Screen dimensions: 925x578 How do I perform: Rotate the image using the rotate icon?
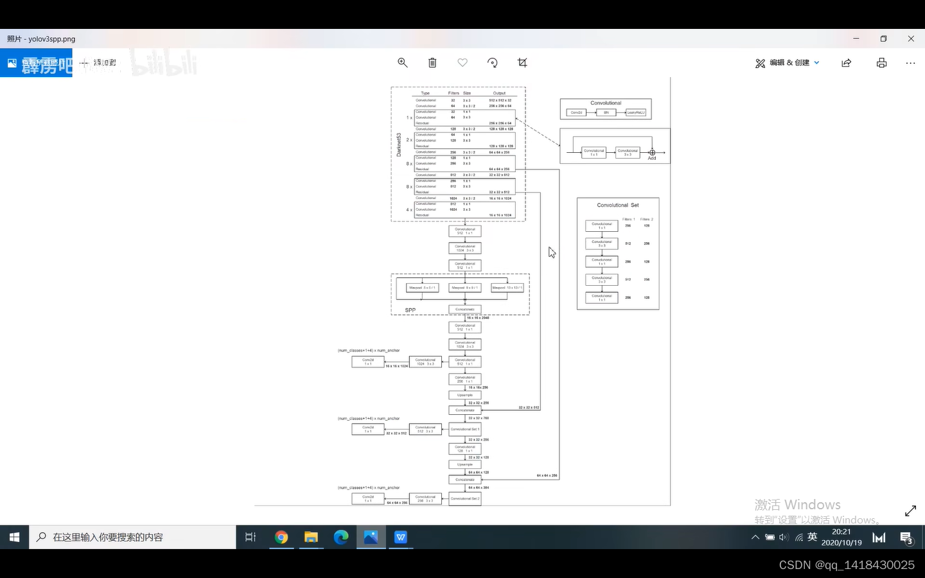click(493, 62)
